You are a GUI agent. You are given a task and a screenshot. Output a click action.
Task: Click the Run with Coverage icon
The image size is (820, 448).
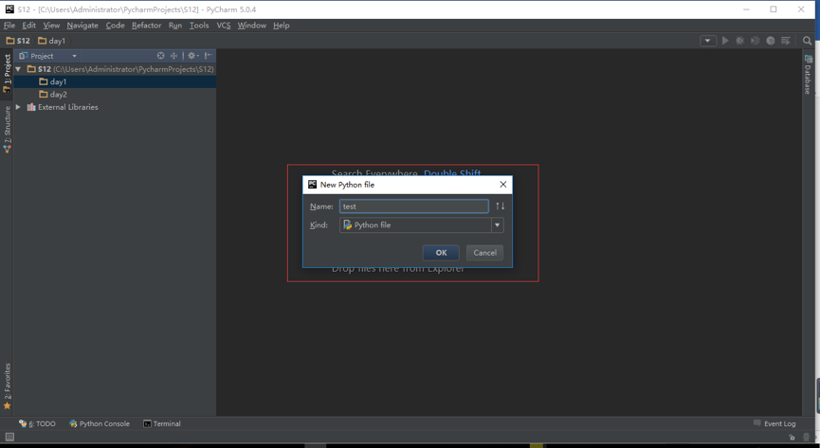click(756, 40)
